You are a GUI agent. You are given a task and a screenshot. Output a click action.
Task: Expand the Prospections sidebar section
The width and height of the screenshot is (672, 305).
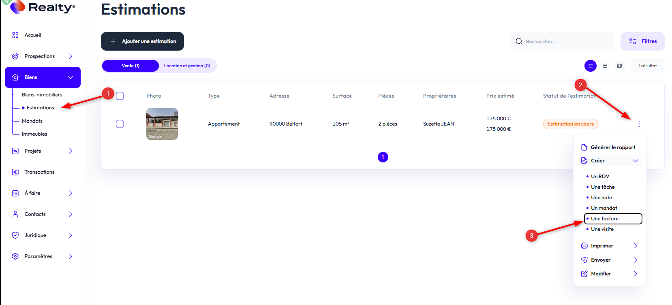click(x=70, y=56)
